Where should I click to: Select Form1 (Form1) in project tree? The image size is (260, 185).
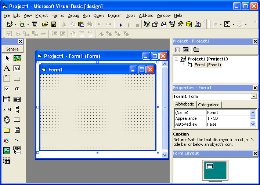click(207, 65)
